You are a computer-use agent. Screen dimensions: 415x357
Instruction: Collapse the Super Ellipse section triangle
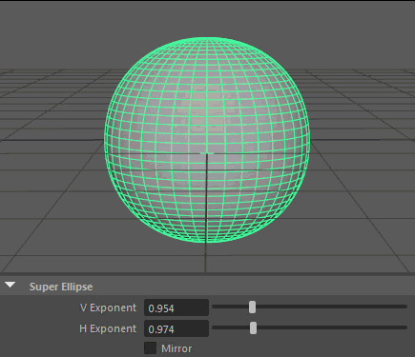(10, 285)
